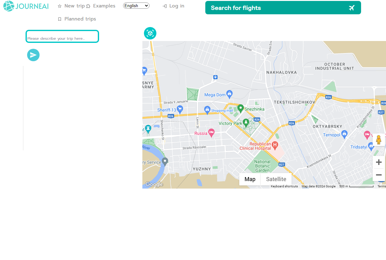Click the airplane icon in flight search
386x260 pixels.
pos(352,8)
